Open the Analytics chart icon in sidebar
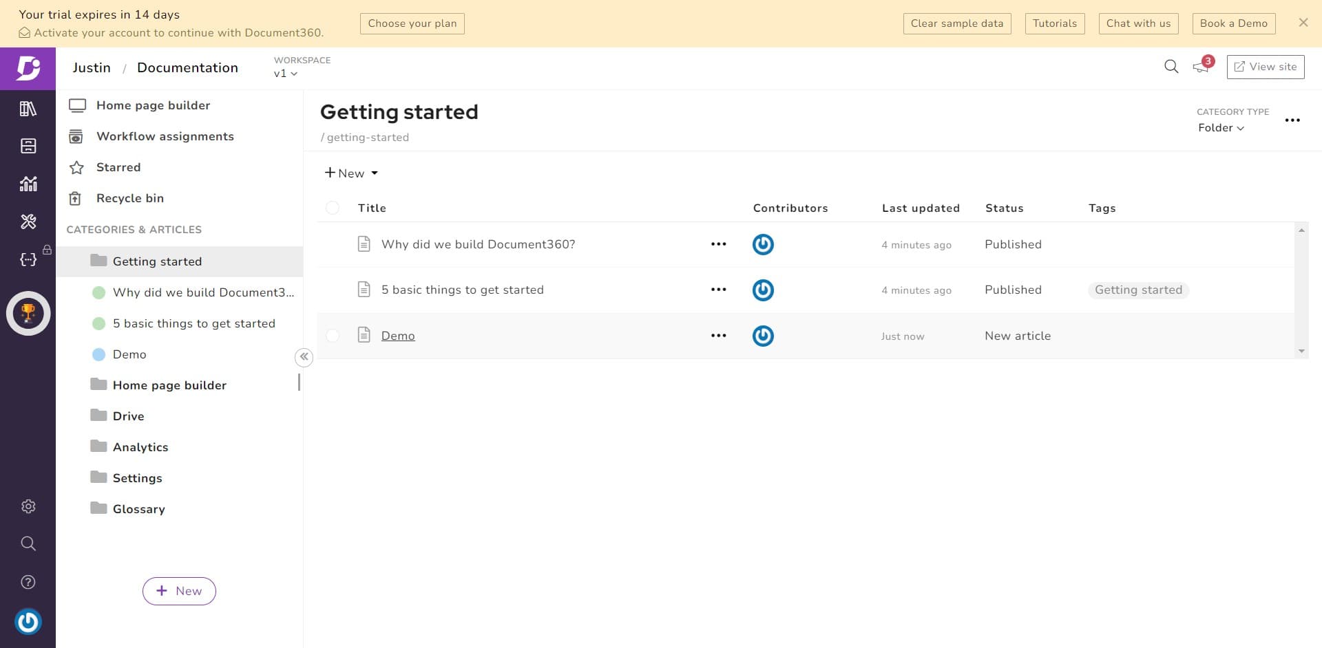 (28, 184)
